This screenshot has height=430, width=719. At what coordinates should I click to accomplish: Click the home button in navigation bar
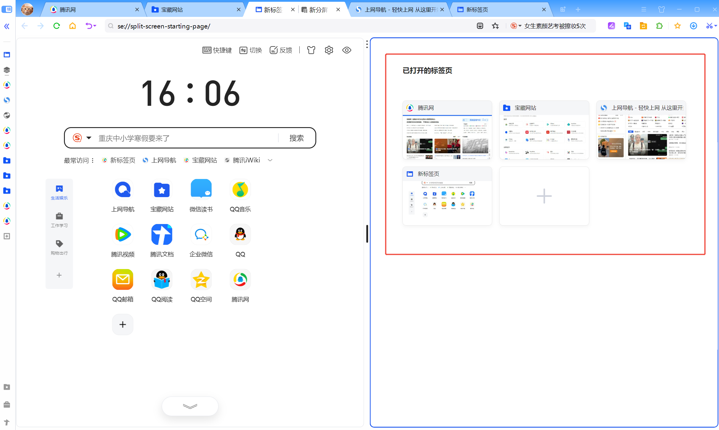73,26
